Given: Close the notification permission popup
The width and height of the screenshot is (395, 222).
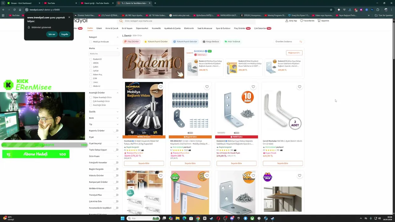Looking at the screenshot, I should pos(69,17).
